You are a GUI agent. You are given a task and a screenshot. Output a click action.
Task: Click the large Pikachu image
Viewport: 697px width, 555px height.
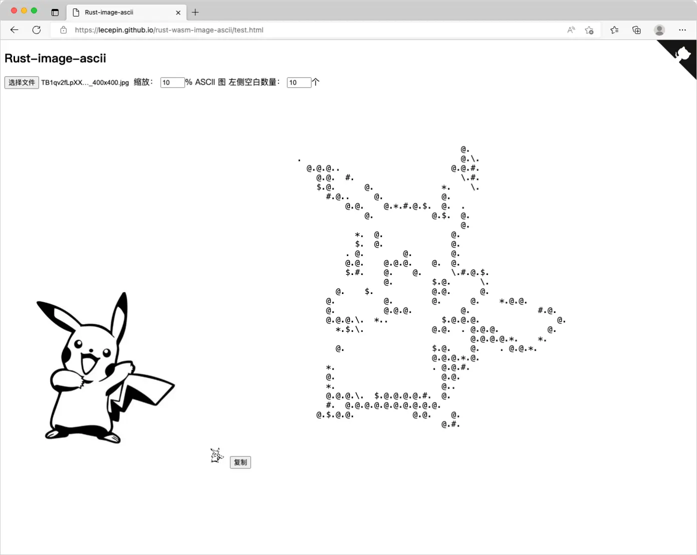[x=105, y=368]
